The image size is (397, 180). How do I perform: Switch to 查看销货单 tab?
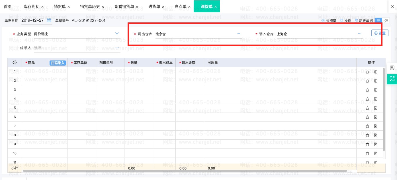pos(124,6)
